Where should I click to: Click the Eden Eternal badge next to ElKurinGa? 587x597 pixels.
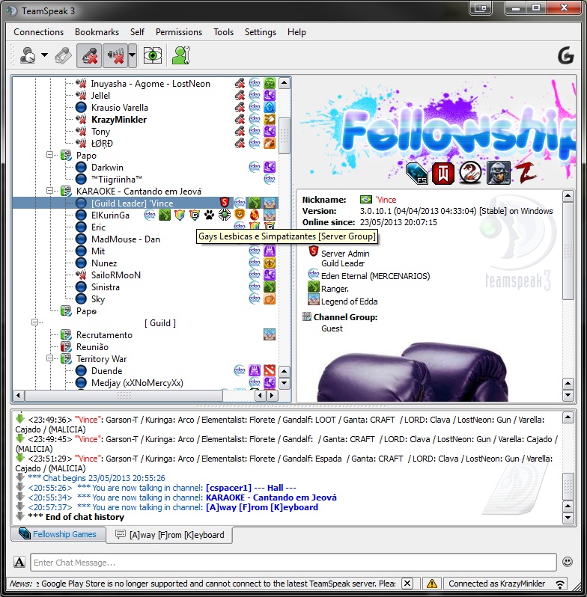tap(150, 215)
